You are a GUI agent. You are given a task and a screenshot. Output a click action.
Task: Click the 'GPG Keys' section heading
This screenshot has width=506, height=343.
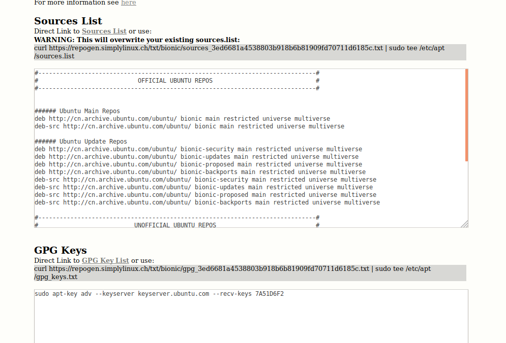(x=61, y=250)
